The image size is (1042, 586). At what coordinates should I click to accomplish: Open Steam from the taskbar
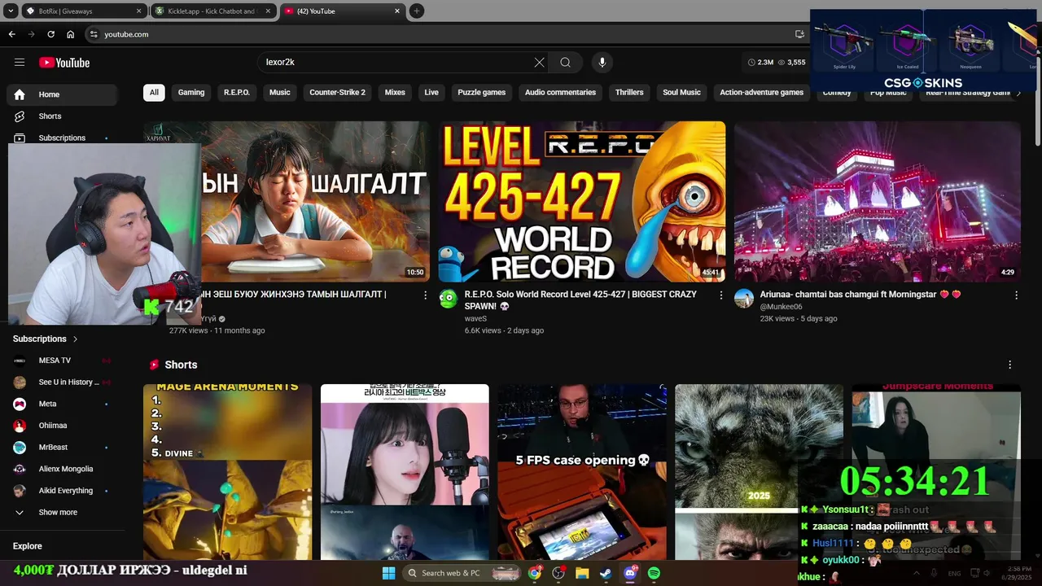pyautogui.click(x=606, y=573)
